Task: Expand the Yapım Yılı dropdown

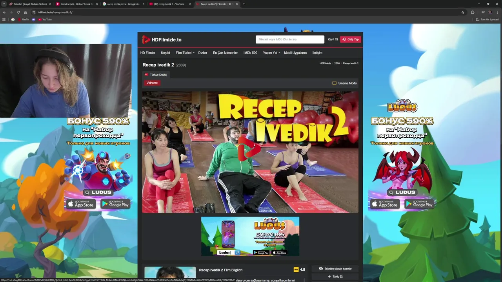Action: 271,53
